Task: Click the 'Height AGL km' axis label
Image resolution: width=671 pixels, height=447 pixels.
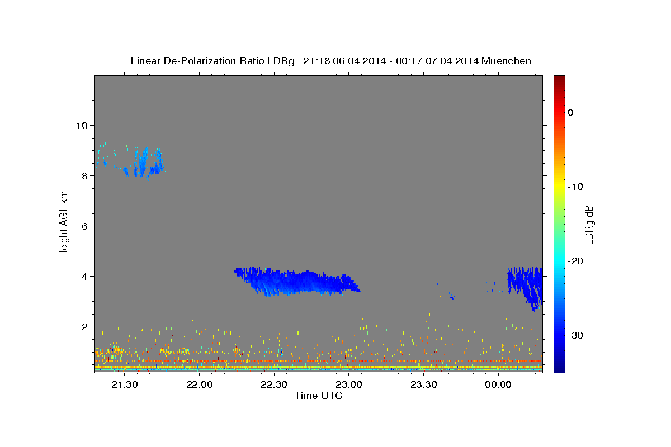Action: [x=64, y=224]
